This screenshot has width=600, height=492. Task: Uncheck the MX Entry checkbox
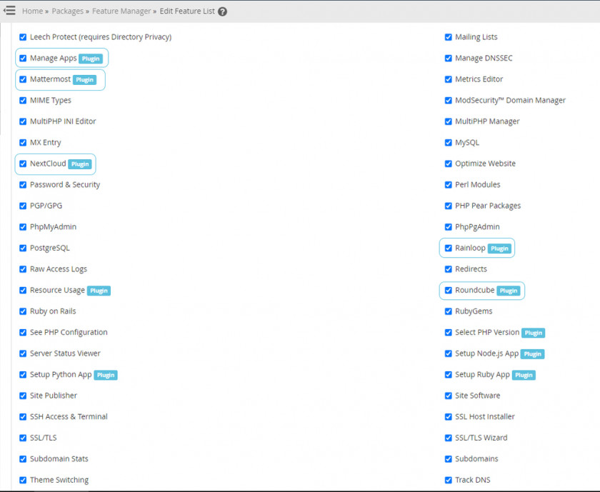click(x=23, y=143)
